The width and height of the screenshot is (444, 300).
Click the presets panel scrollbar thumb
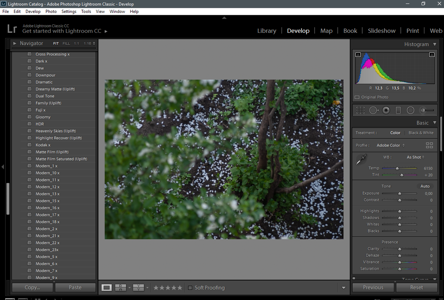pos(8,199)
